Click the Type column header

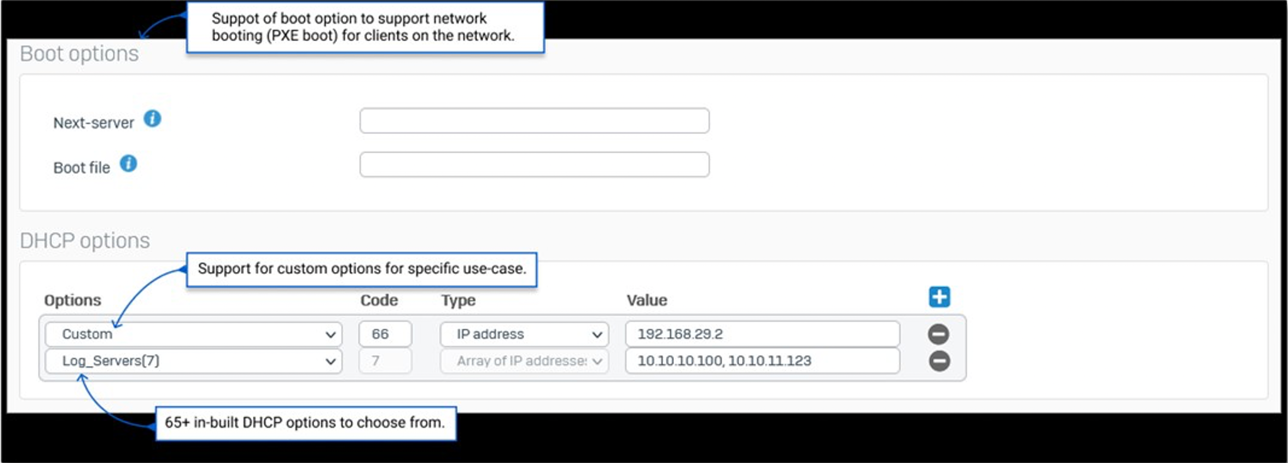(x=458, y=300)
